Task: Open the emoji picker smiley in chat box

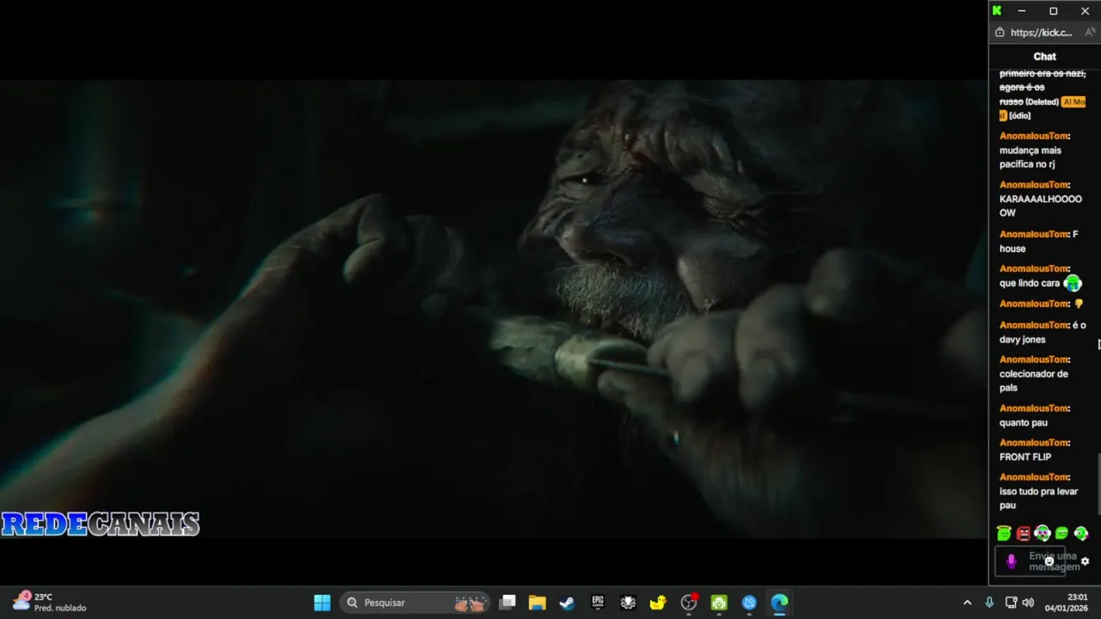Action: 1049,561
